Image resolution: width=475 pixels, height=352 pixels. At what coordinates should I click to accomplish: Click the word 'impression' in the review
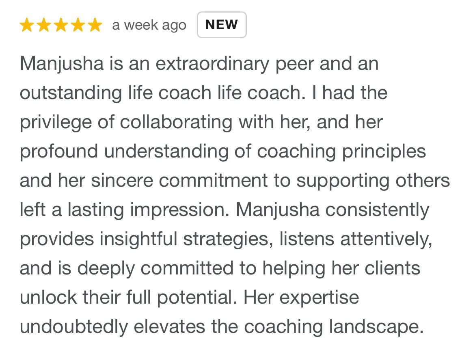click(179, 210)
